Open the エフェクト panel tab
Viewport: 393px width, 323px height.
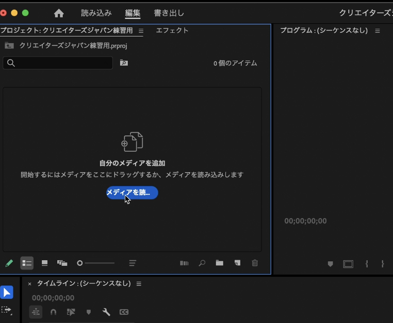(x=172, y=30)
